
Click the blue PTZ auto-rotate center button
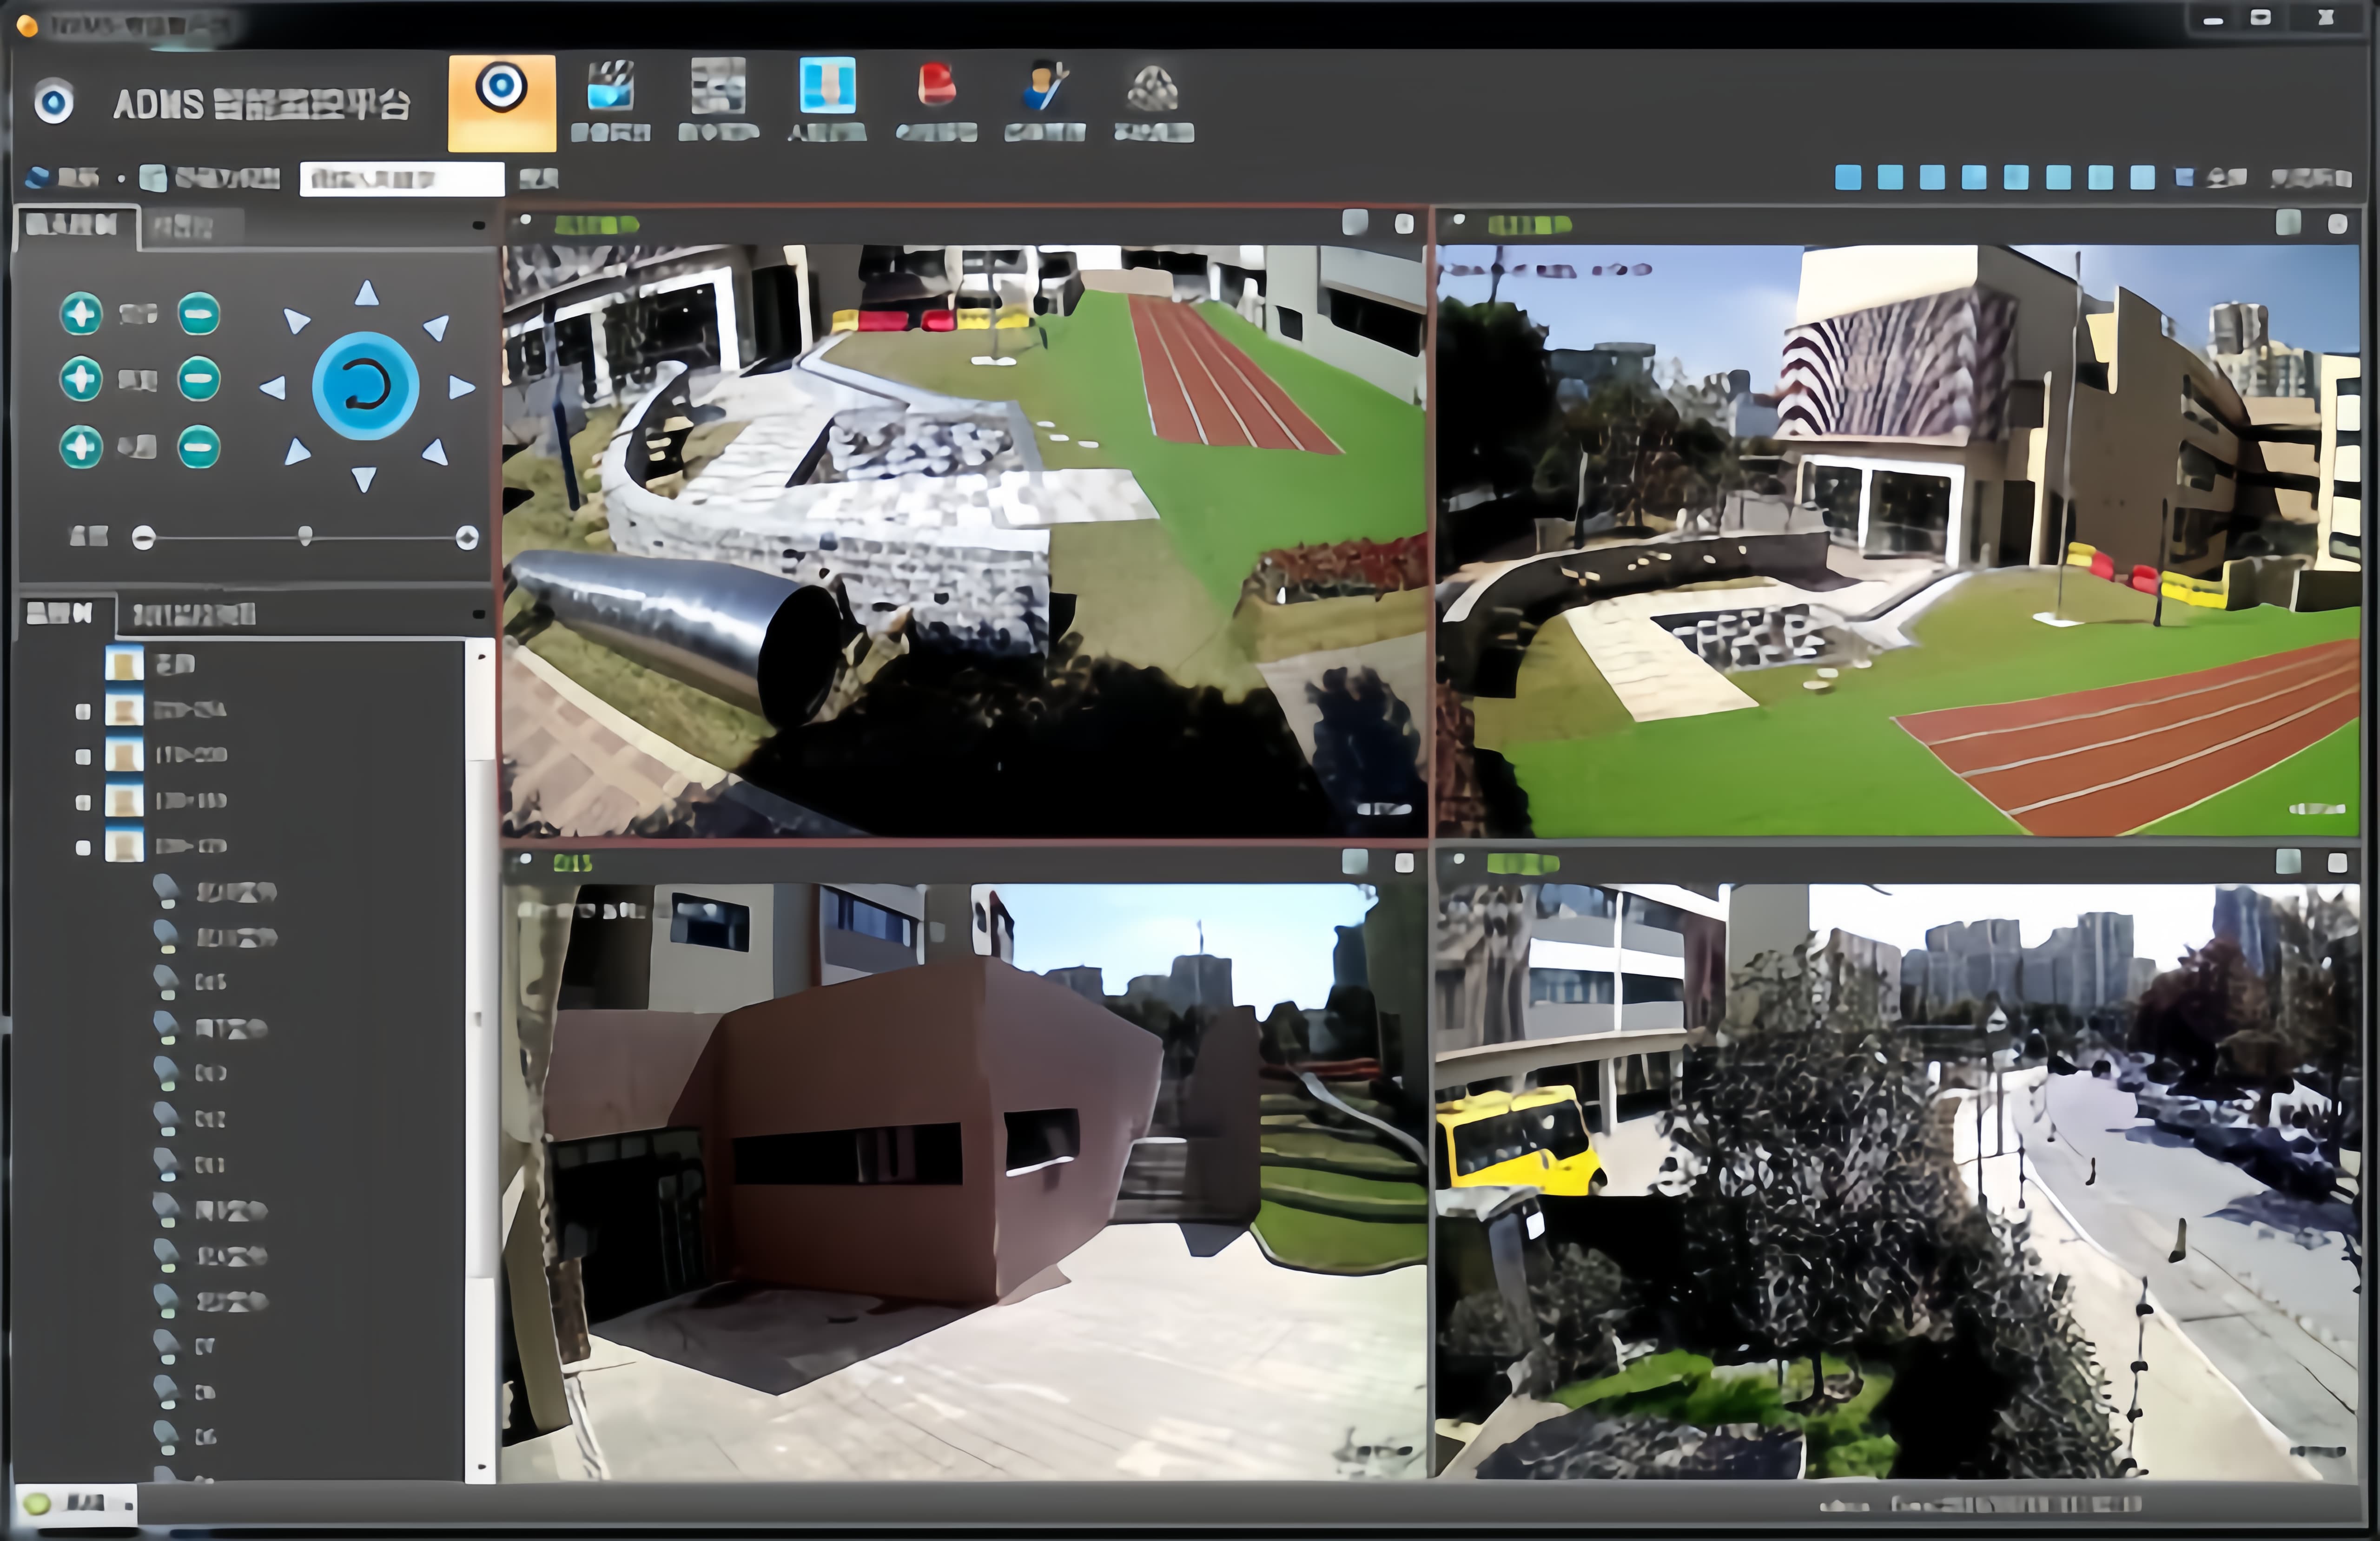click(365, 386)
